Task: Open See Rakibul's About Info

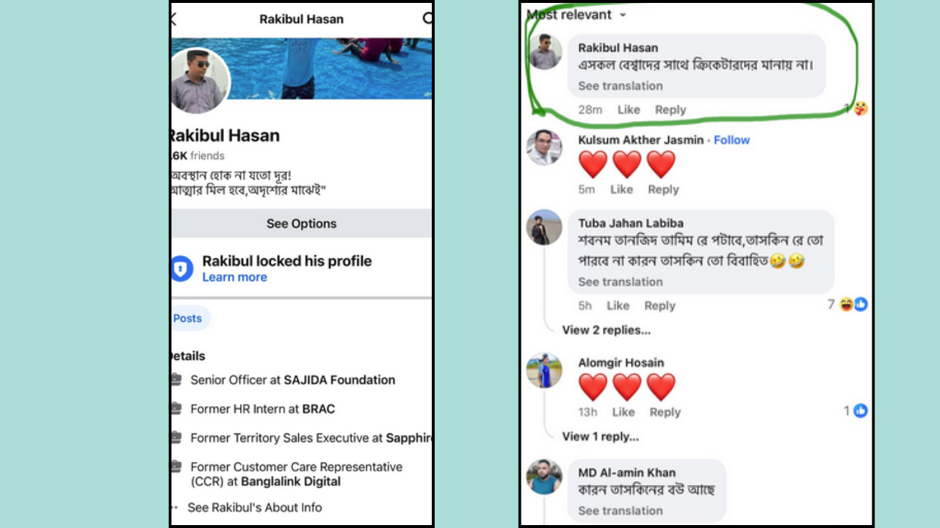Action: click(x=254, y=507)
